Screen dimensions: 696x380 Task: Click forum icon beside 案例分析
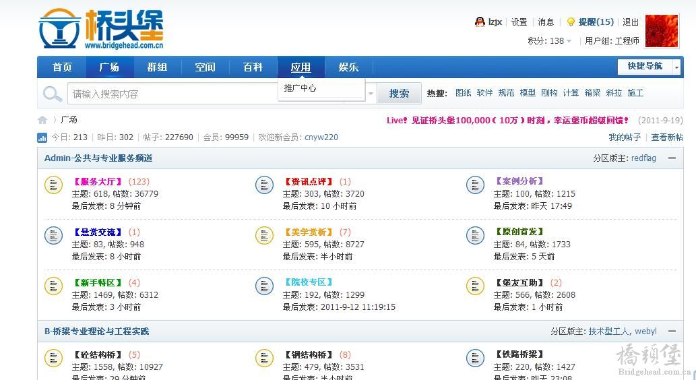(x=476, y=185)
